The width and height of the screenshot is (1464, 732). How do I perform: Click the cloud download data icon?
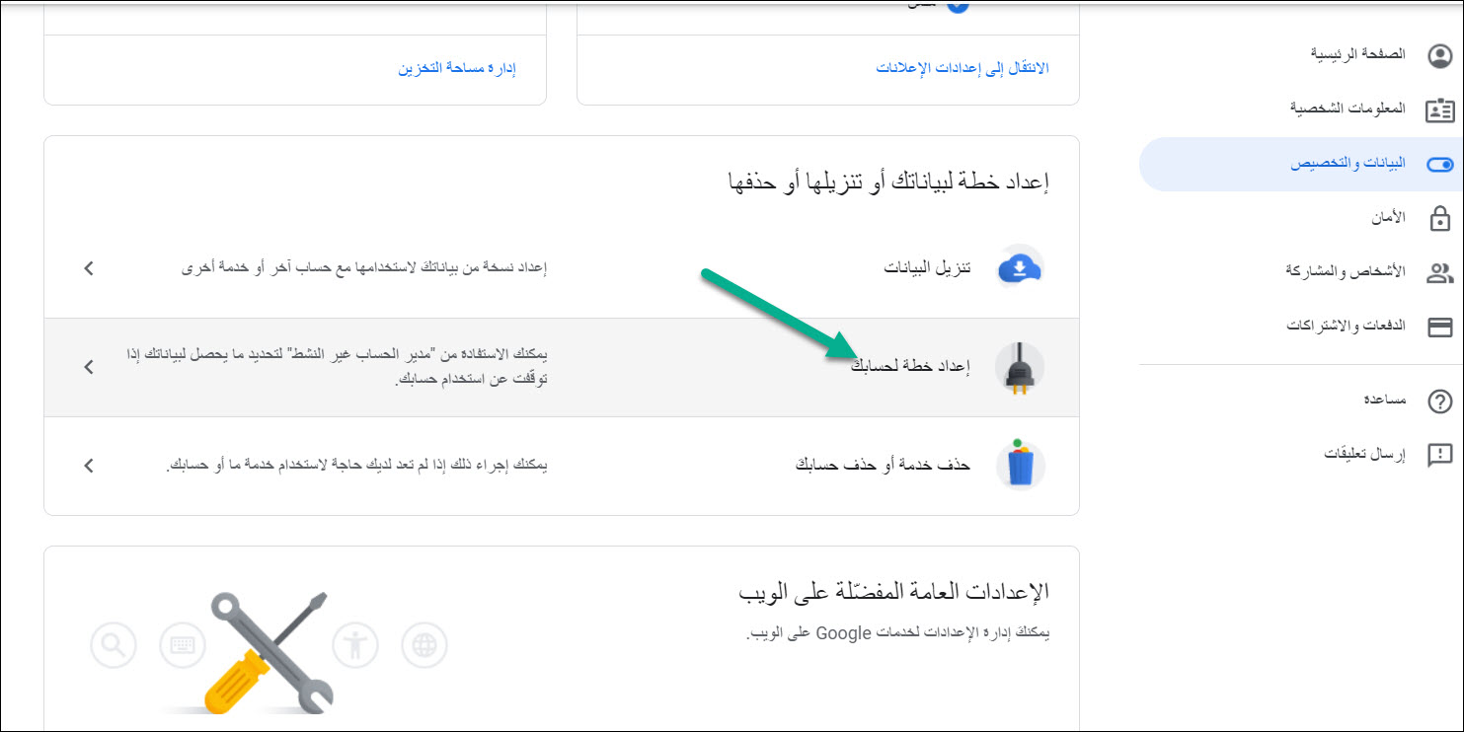pyautogui.click(x=1020, y=268)
